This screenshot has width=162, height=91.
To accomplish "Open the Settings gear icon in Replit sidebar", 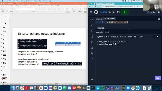I will 92,48.
